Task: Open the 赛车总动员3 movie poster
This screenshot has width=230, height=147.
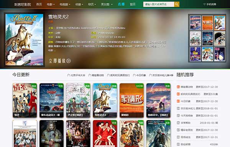Action: point(51,100)
